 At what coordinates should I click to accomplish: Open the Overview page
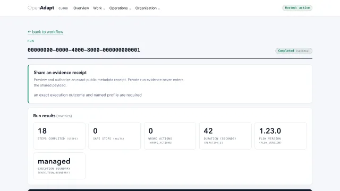81,8
